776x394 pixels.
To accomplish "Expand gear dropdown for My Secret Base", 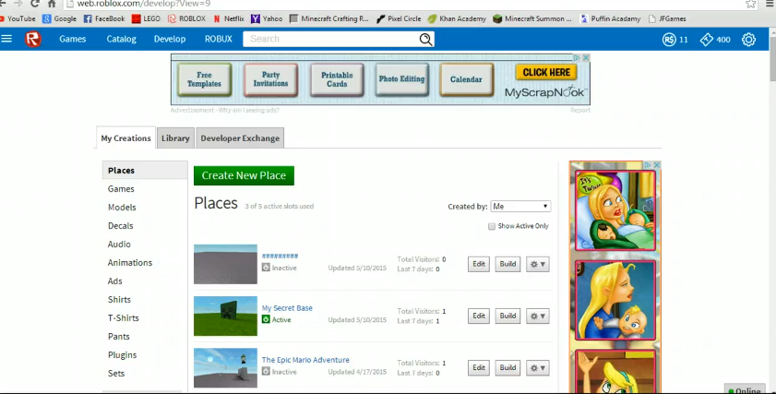I will [537, 316].
